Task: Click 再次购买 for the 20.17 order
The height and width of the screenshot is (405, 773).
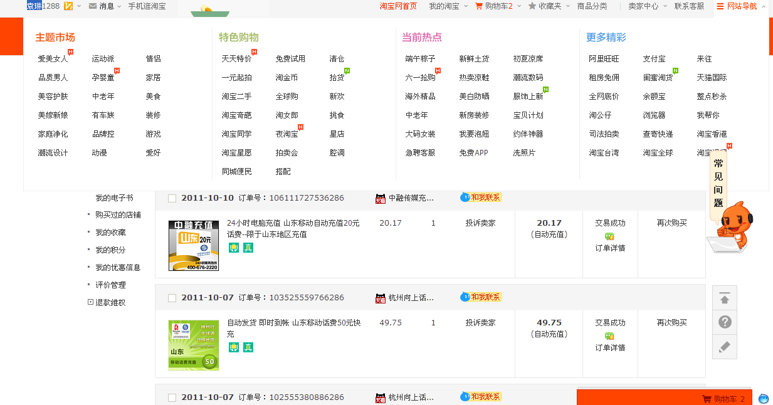Action: coord(671,223)
